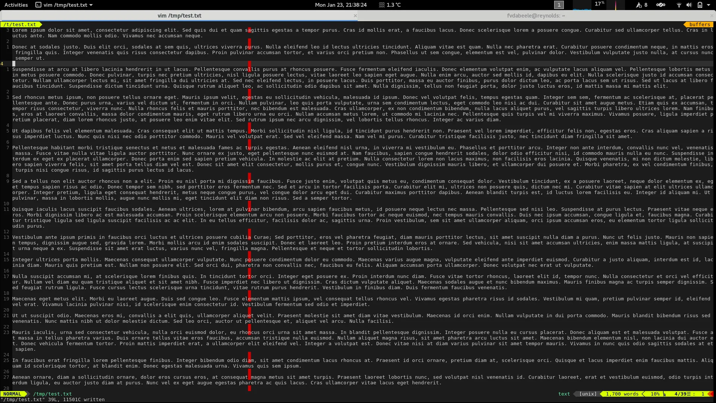
Task: Expand the system menu dropdown arrow
Action: click(709, 5)
